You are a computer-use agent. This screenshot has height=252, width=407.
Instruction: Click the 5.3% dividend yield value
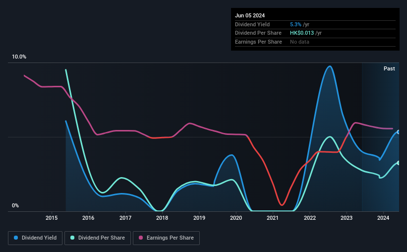click(295, 24)
